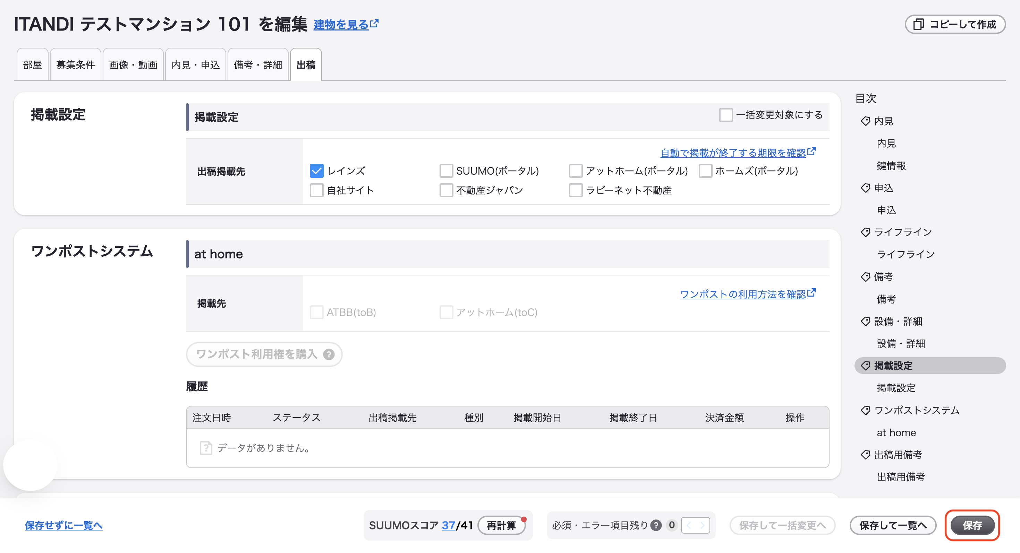1020x553 pixels.
Task: Click the tag icon beside ライフライン in 目次
Action: [x=865, y=232]
